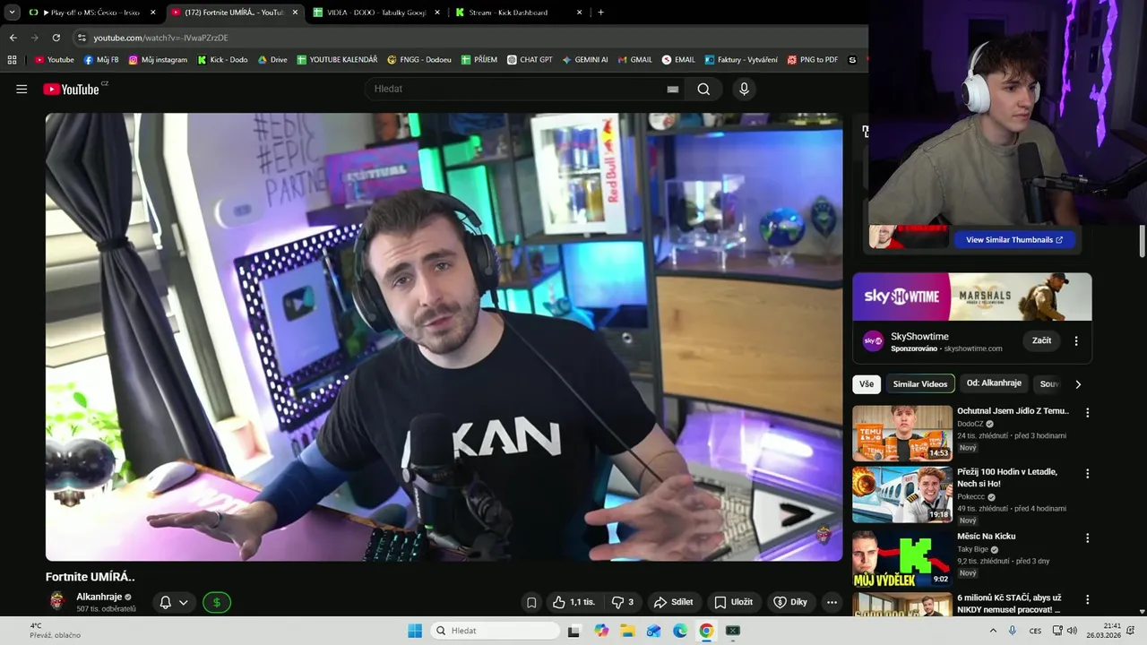Open the FNGG - Dodoeu bookmark
The width and height of the screenshot is (1147, 645).
tap(419, 60)
